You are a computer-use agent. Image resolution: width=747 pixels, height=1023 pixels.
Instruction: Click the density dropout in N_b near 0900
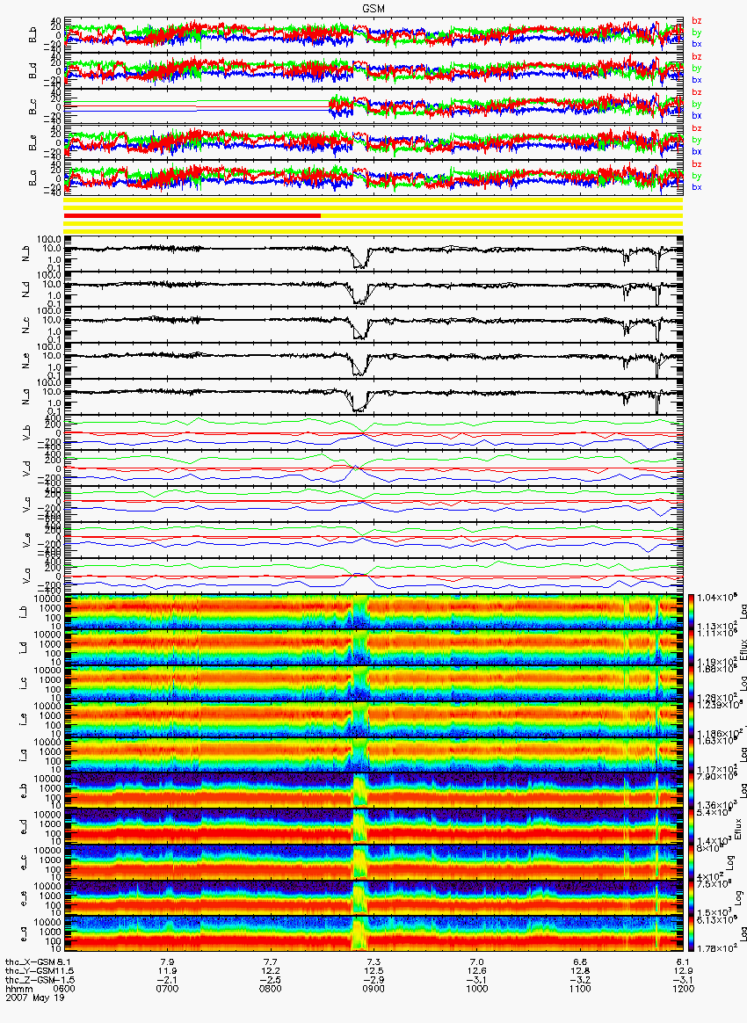[x=358, y=258]
